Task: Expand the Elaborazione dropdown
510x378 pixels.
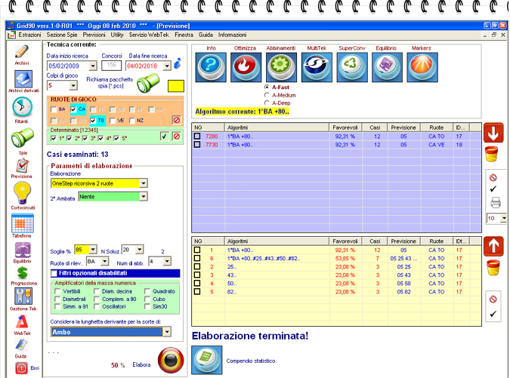Action: pyautogui.click(x=144, y=183)
